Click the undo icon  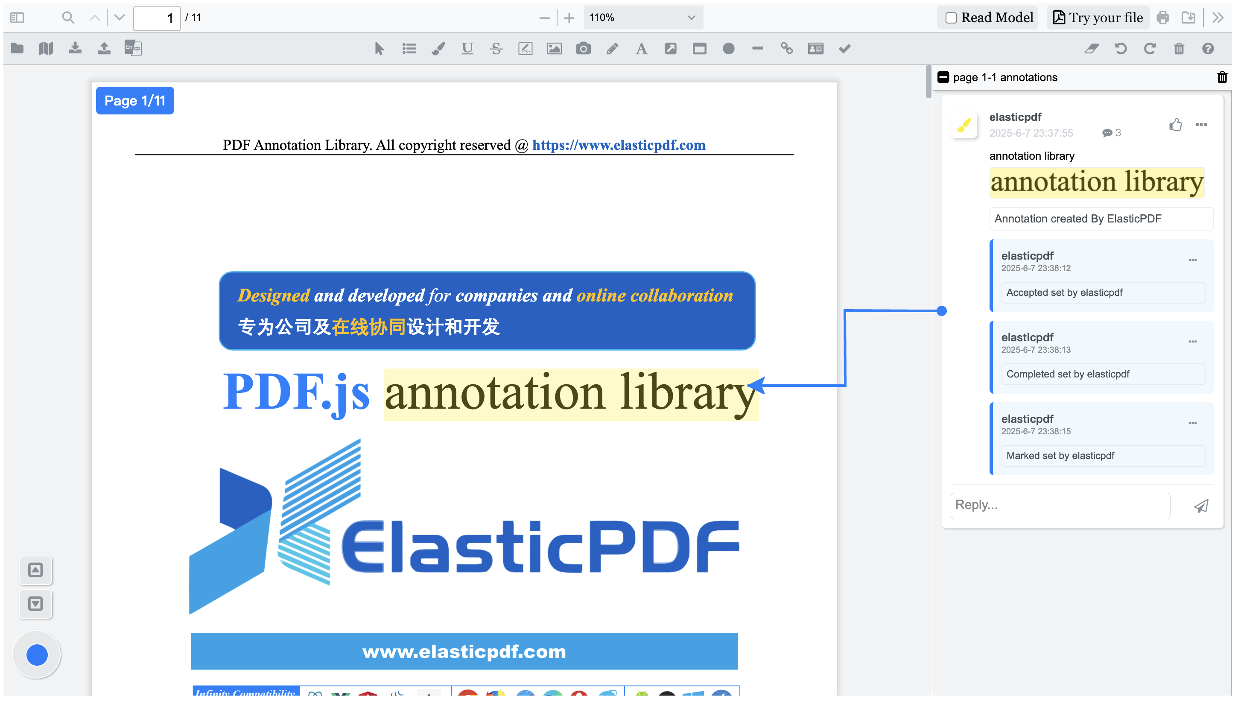[1121, 49]
